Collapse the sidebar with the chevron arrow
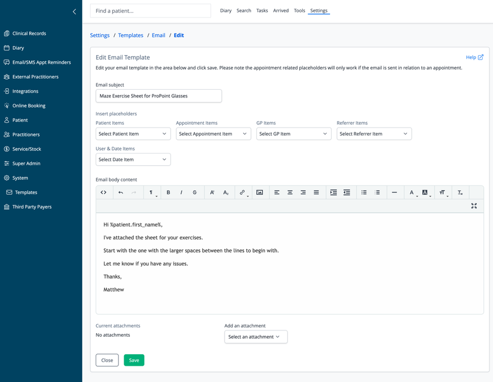This screenshot has height=382, width=493. point(74,12)
